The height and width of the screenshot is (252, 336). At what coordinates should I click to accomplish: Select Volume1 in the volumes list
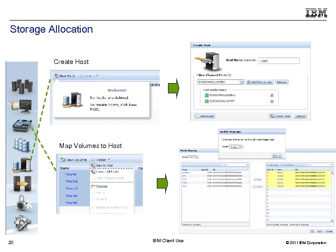click(x=71, y=174)
